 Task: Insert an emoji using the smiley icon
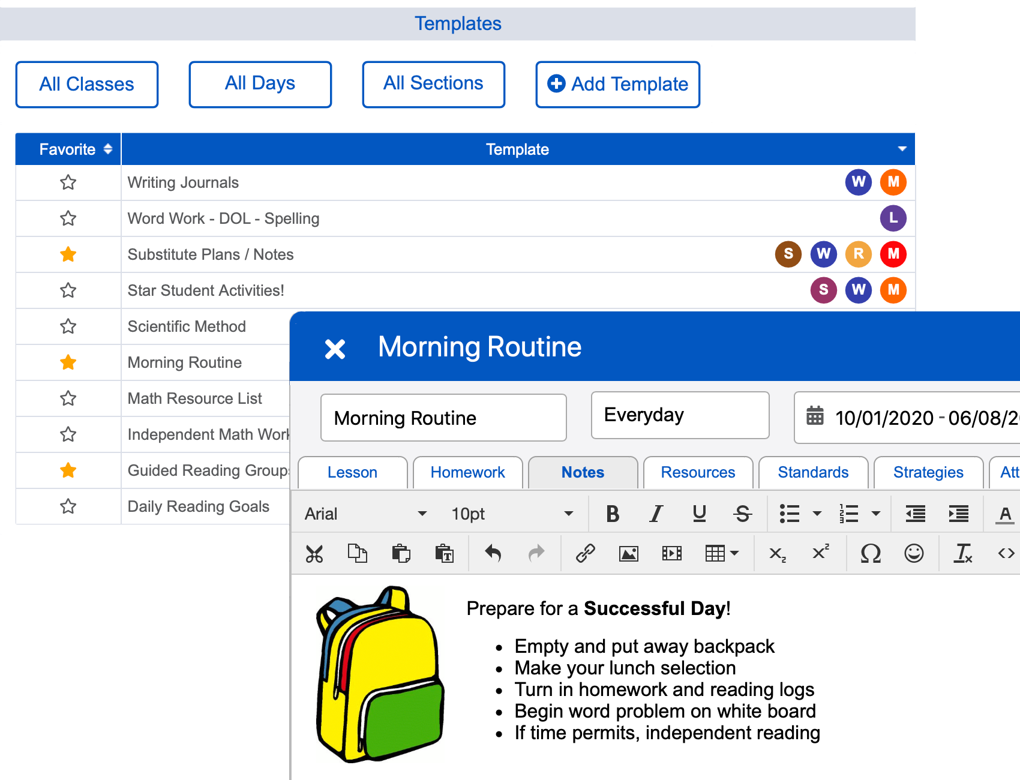click(914, 553)
